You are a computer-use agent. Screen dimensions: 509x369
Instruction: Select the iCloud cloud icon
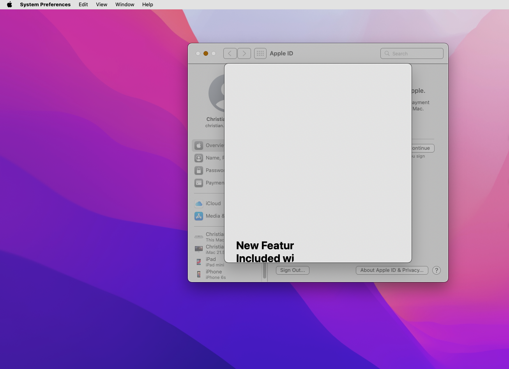tap(199, 204)
